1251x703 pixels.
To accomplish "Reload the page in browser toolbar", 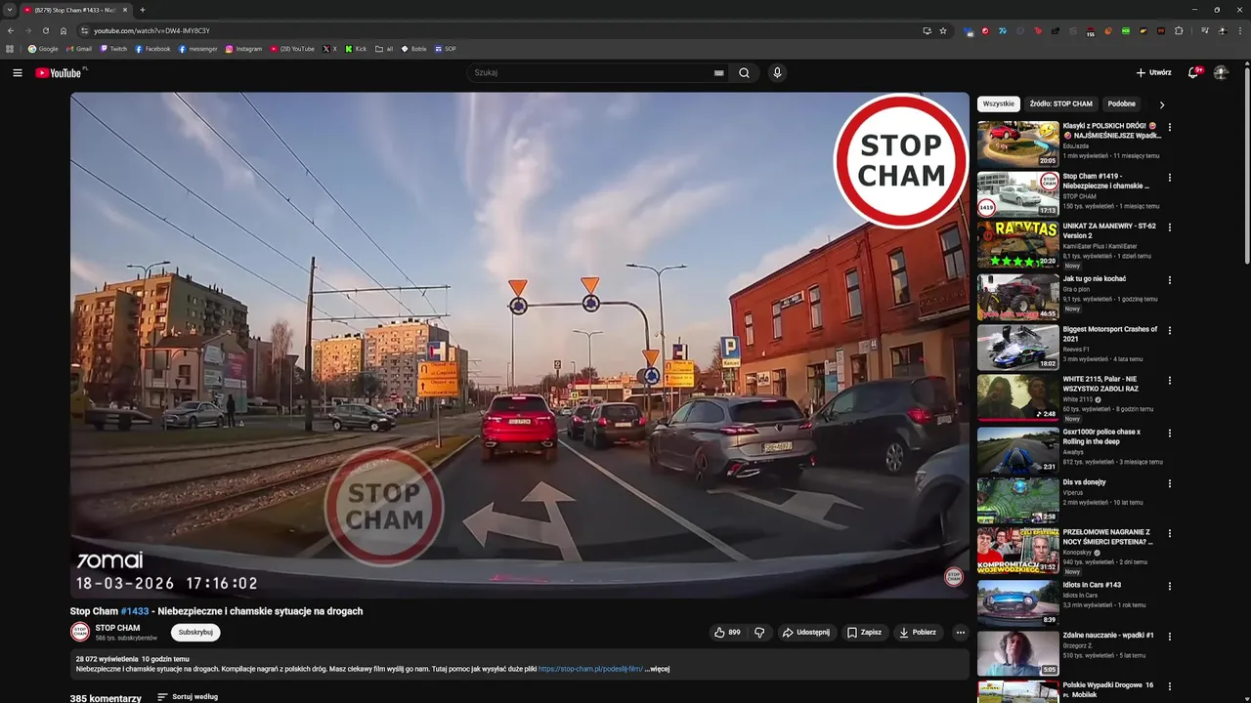I will 45,30.
